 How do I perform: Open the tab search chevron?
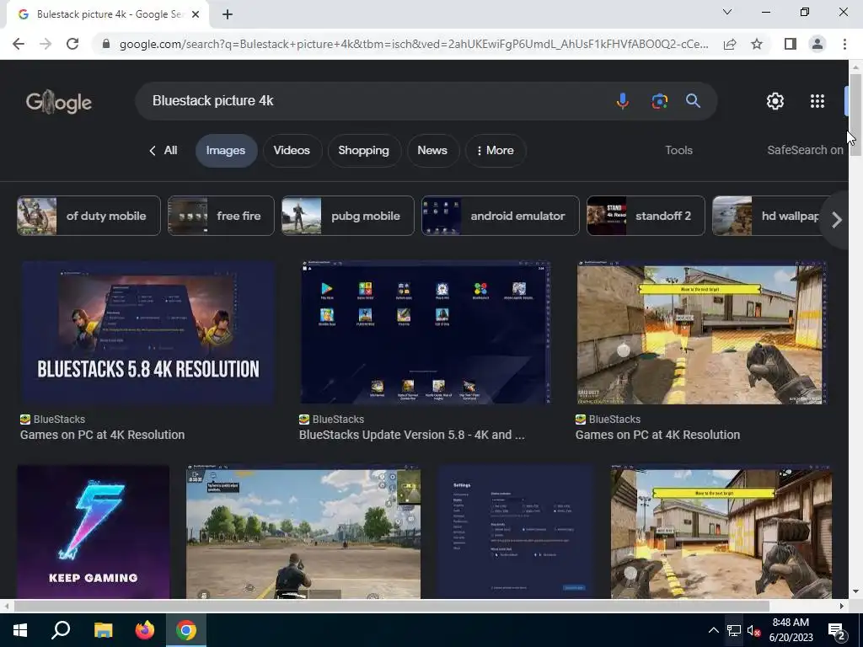coord(727,12)
